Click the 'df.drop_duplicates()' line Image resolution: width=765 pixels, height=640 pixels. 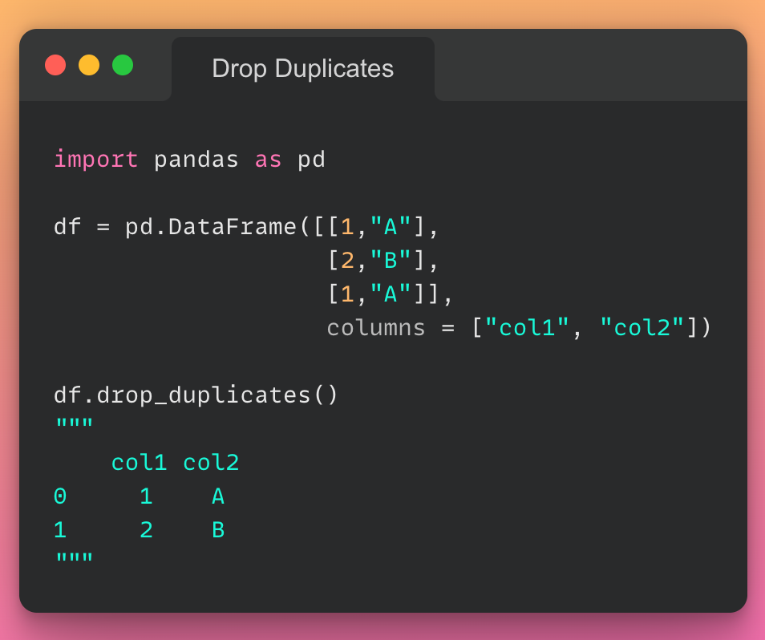(x=196, y=395)
